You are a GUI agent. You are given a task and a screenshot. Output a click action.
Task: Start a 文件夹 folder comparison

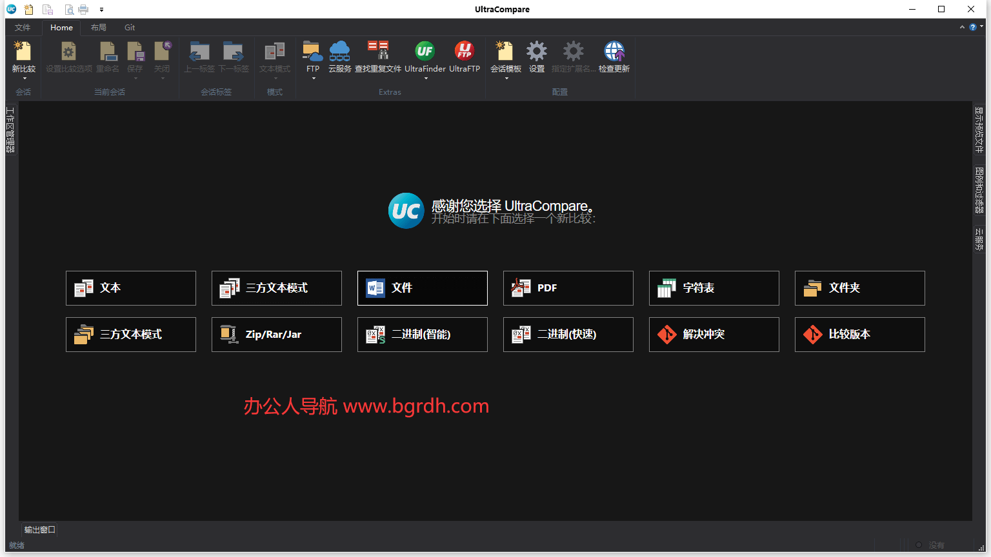tap(860, 288)
